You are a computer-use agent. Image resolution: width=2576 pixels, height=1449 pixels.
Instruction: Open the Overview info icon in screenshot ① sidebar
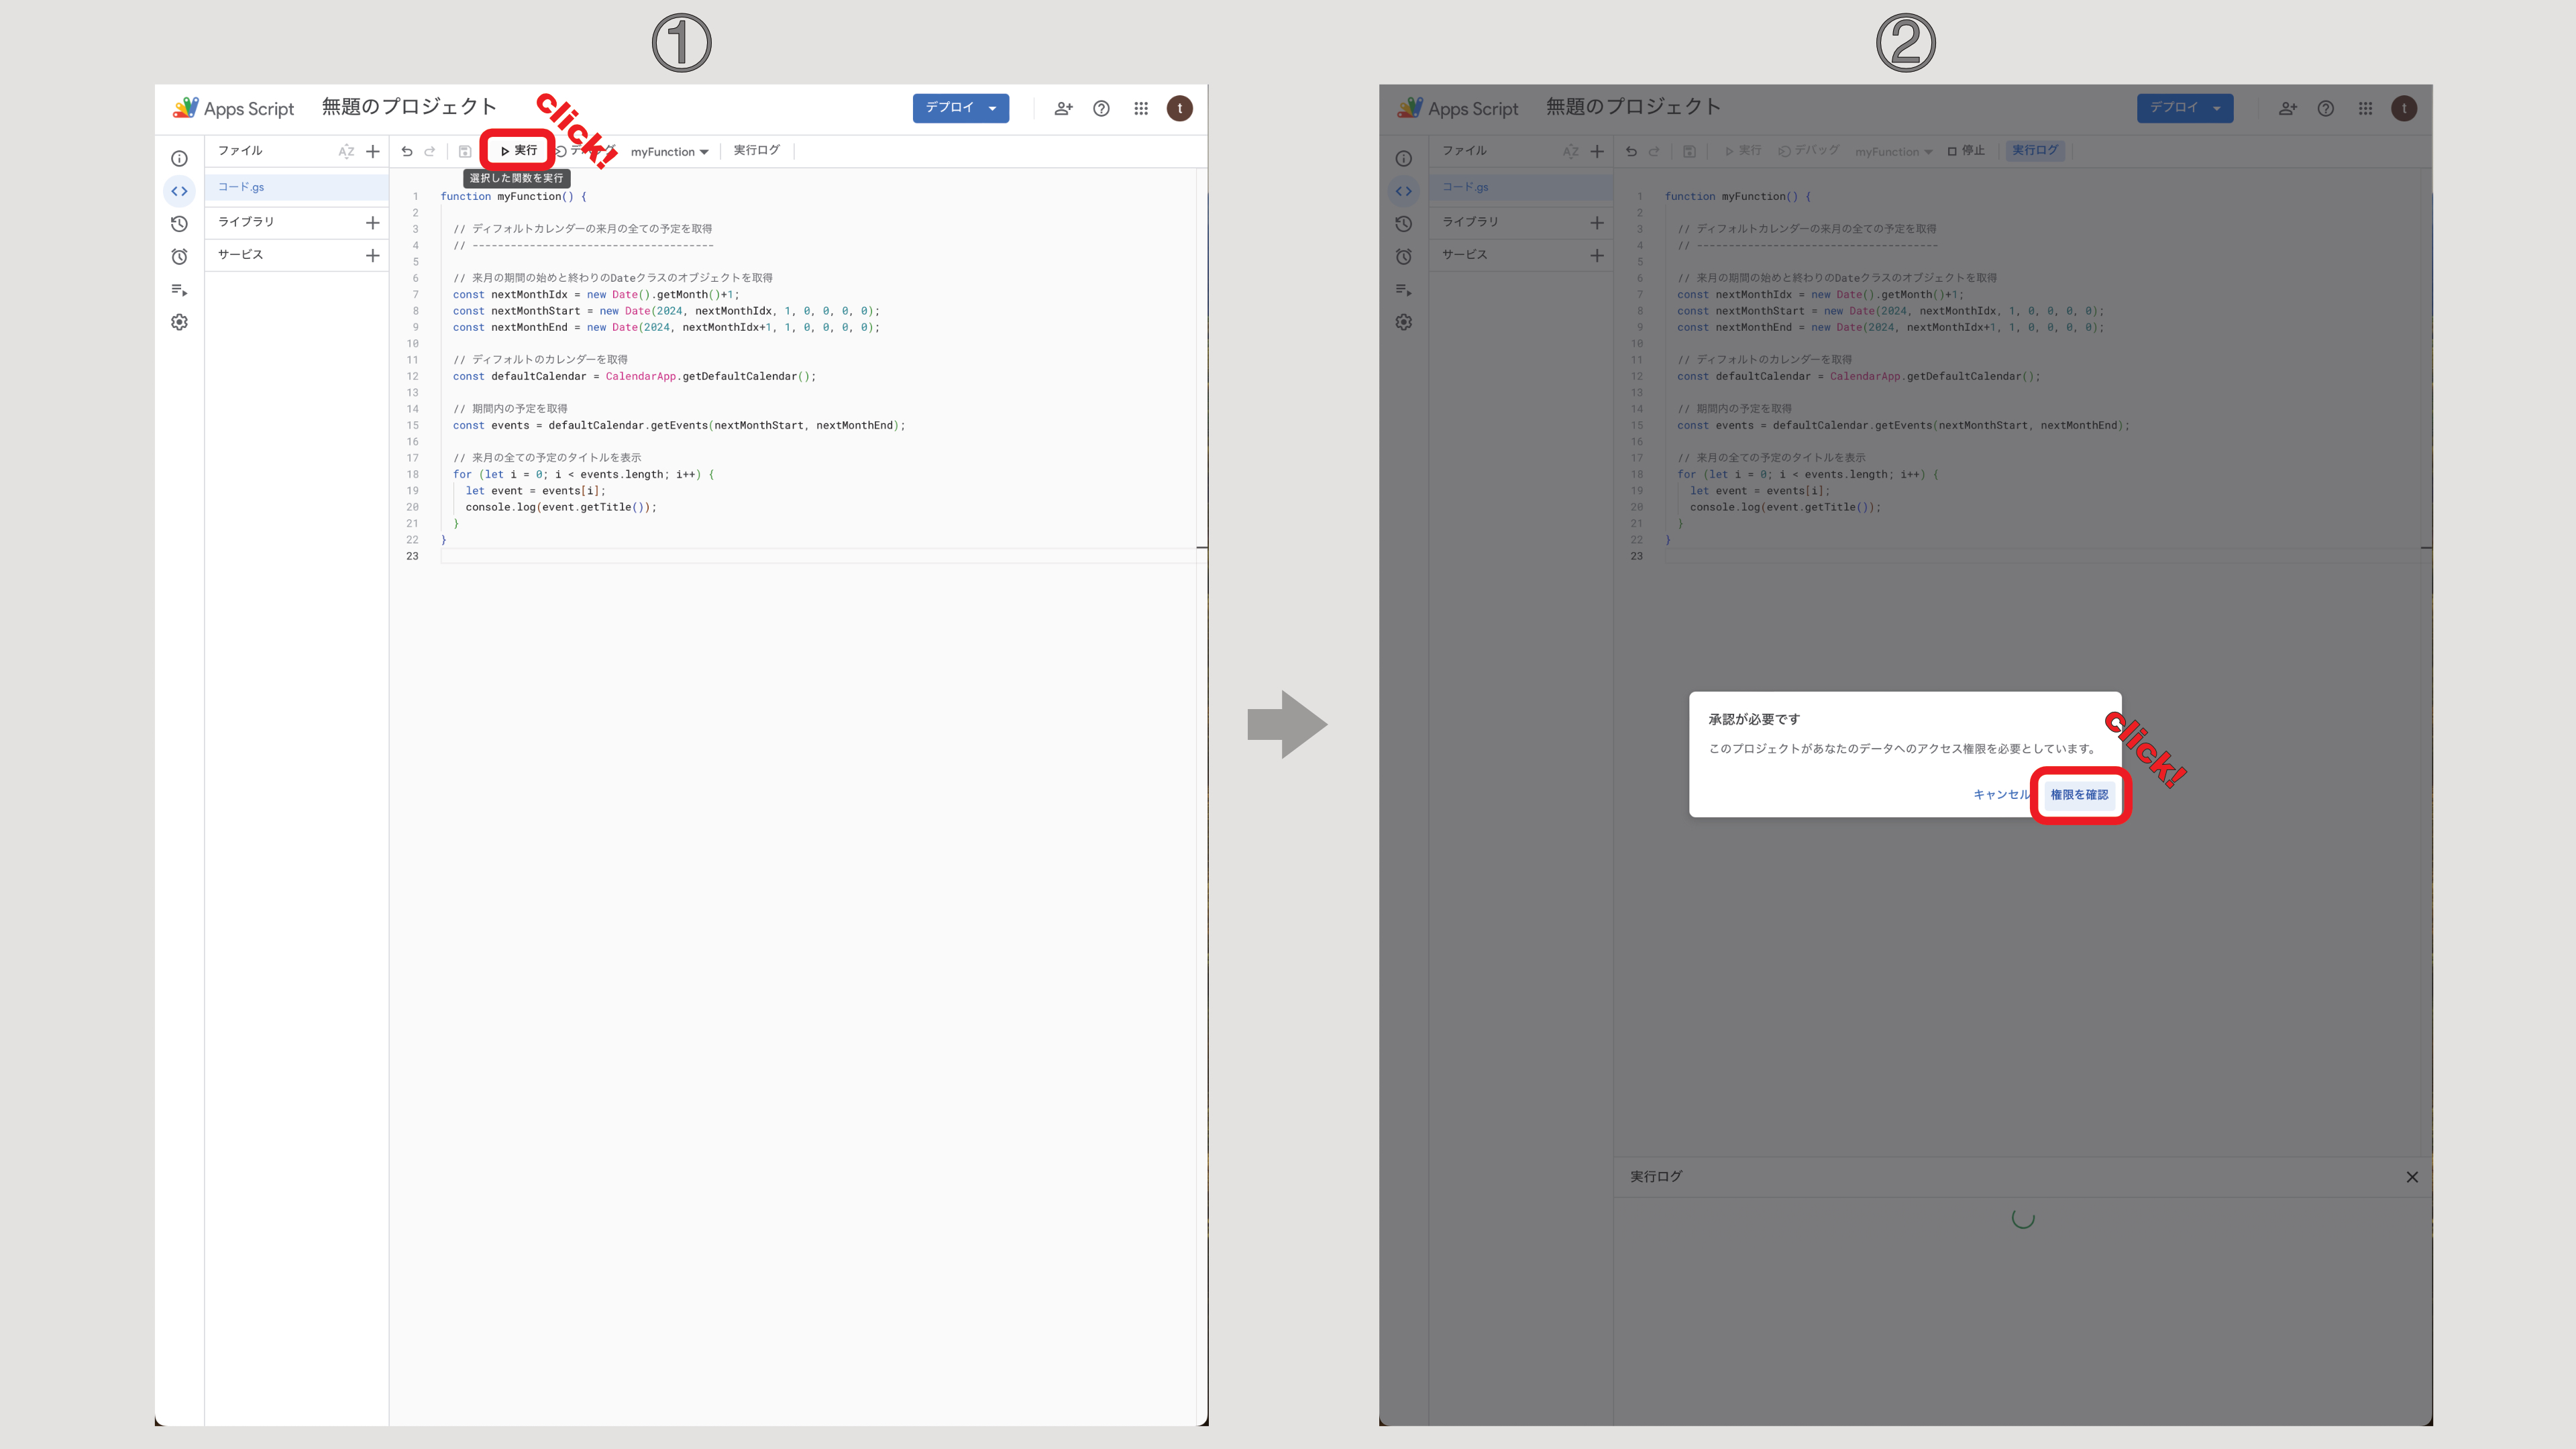click(179, 159)
